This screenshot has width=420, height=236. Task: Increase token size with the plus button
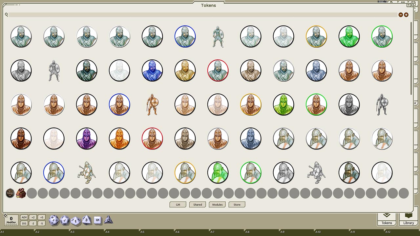[406, 14]
